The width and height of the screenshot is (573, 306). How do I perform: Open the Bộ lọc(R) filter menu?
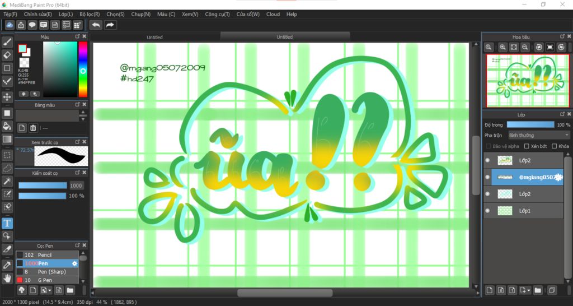90,14
